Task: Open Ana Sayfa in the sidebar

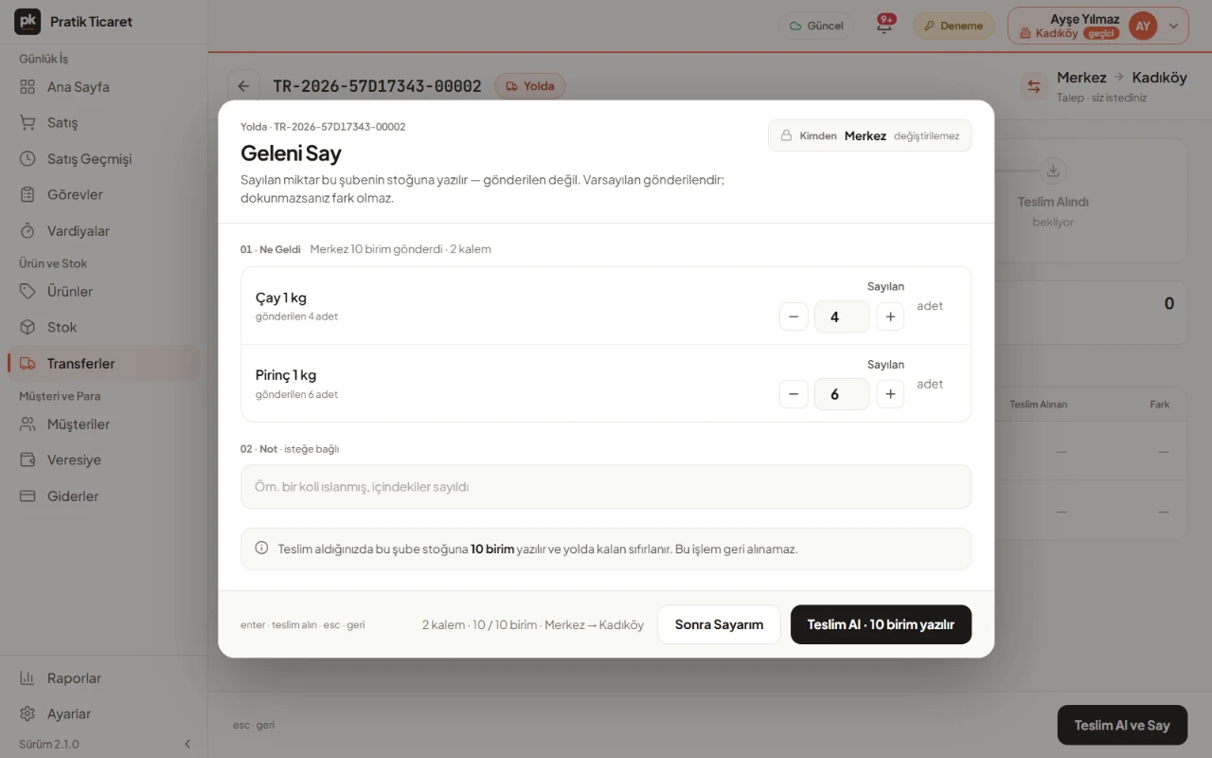Action: 103,86
